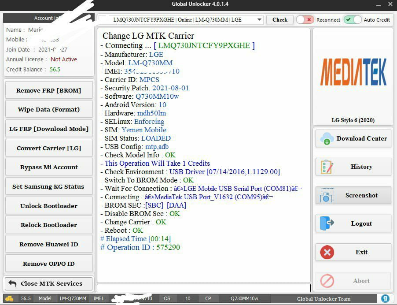Choose Remove OPPO ID

[49, 264]
